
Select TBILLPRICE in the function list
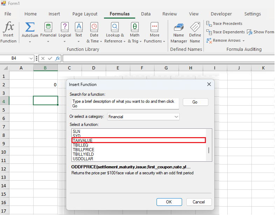pyautogui.click(x=139, y=150)
